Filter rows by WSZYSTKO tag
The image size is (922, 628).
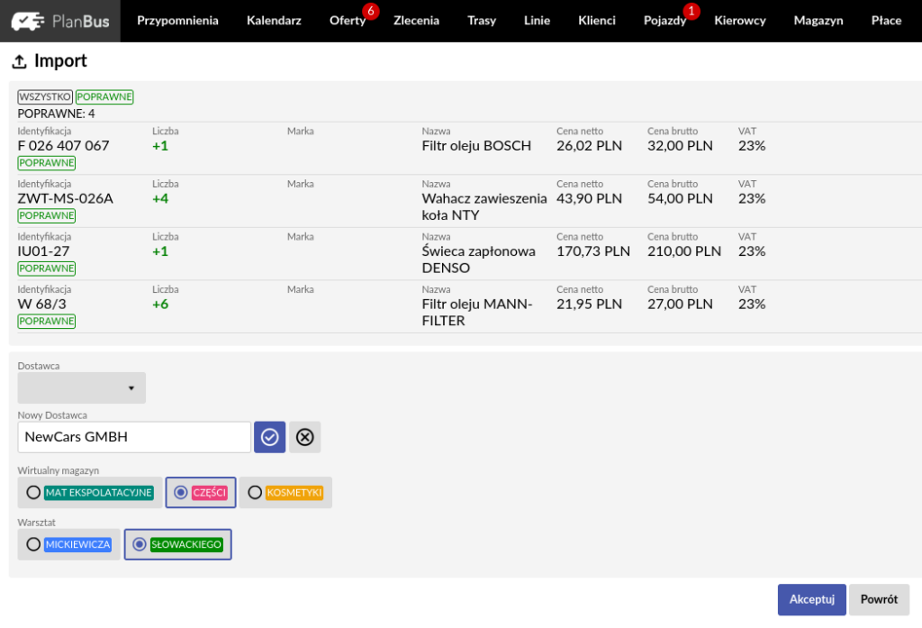click(45, 97)
